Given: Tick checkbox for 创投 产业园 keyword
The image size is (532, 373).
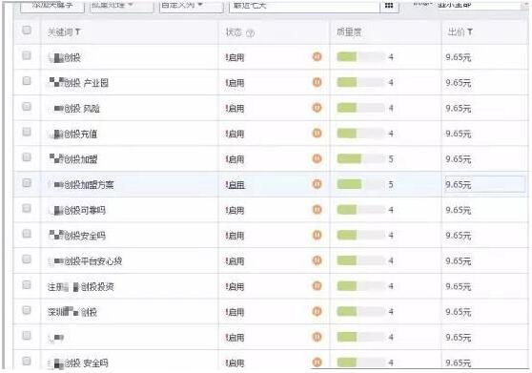Looking at the screenshot, I should pos(27,81).
